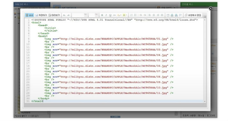
Task: Toggle the 소스 source view button
Action: click(x=29, y=15)
